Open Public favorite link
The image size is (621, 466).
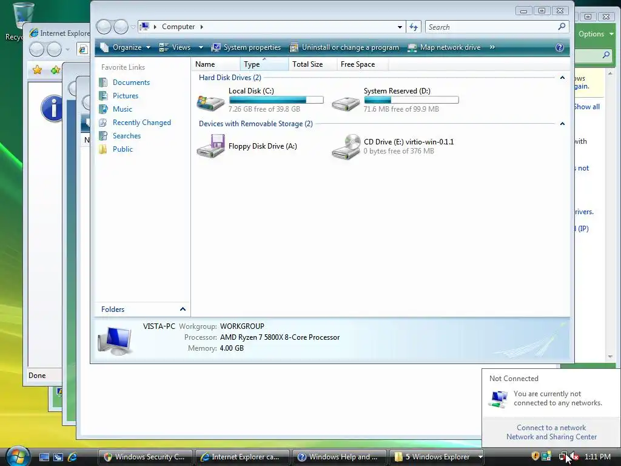click(x=123, y=149)
